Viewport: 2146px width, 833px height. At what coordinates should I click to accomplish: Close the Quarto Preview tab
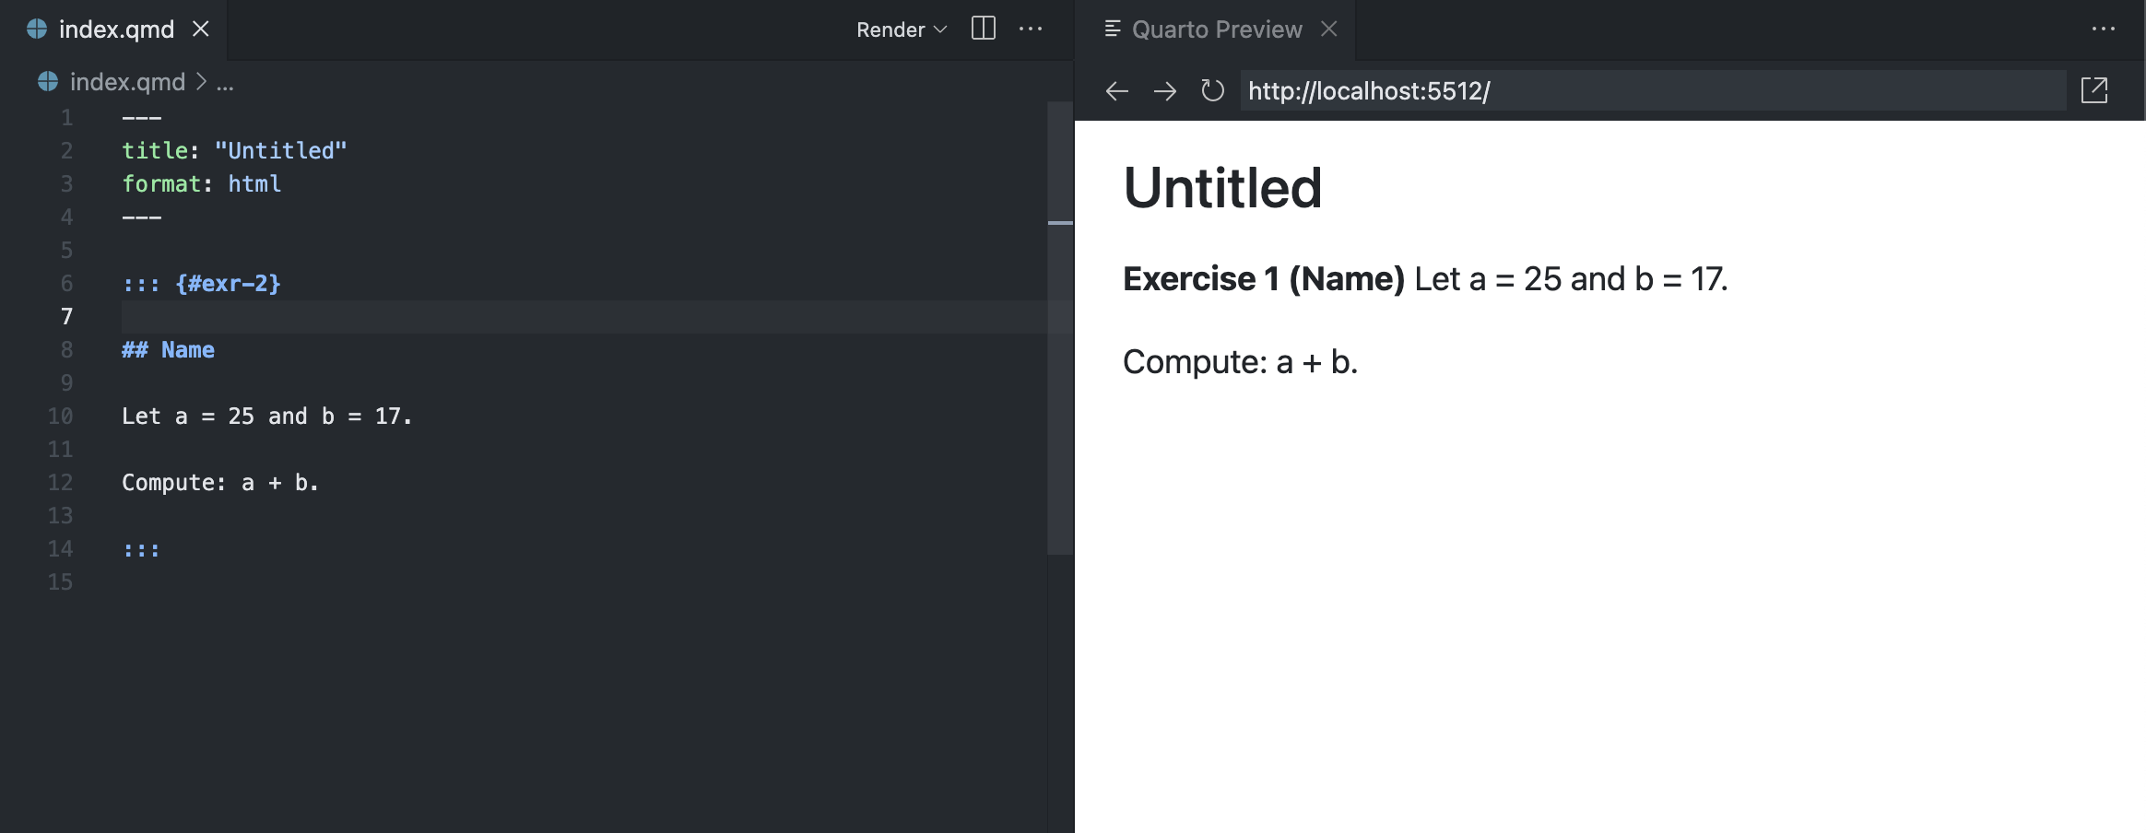[x=1327, y=29]
